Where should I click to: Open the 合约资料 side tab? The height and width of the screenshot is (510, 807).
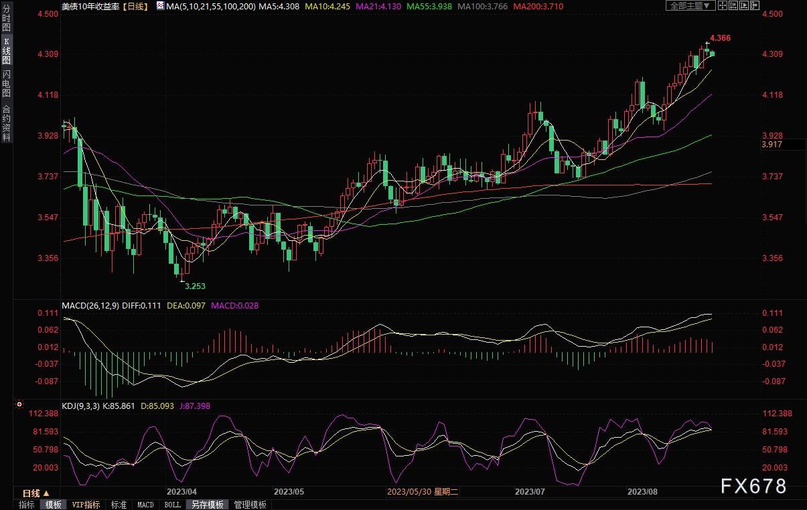pos(7,122)
